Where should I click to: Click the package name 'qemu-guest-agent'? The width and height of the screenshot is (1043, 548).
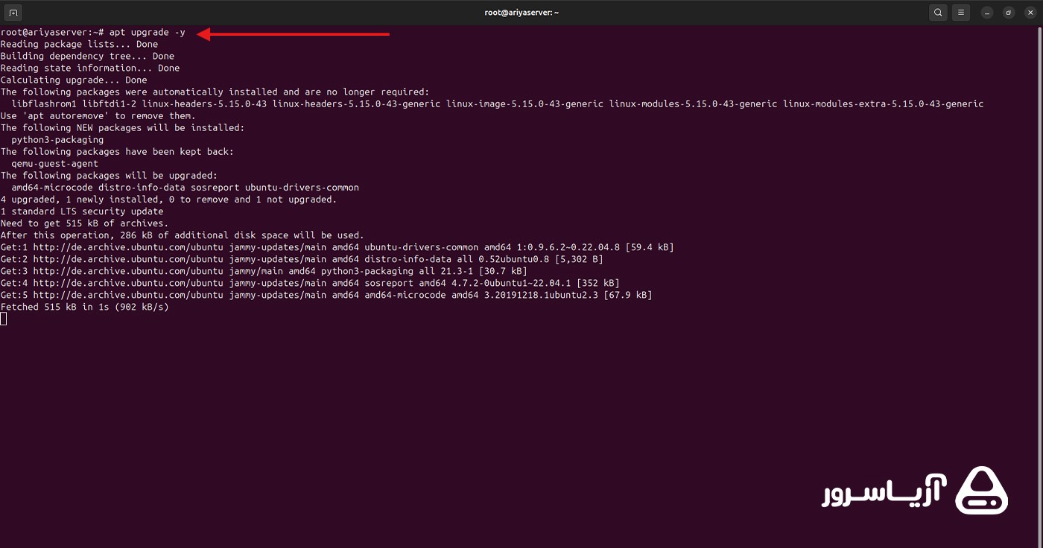(x=54, y=163)
